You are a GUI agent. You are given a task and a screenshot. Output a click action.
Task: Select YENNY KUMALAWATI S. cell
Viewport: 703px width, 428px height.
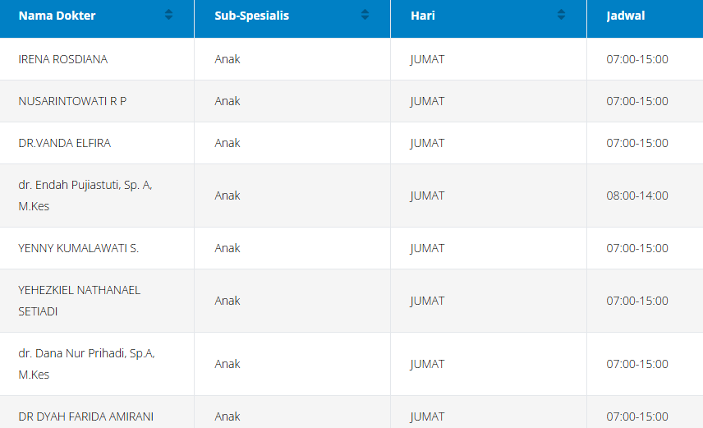[79, 248]
